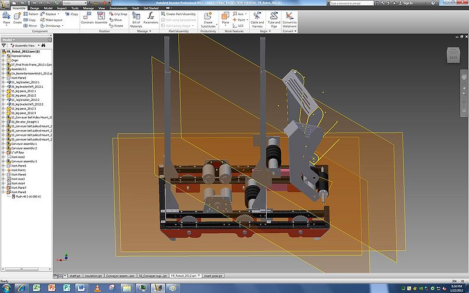Activate the Grip Snap tool

[118, 14]
